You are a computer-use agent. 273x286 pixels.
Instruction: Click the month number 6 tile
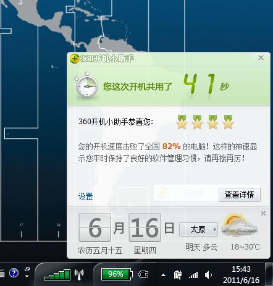tap(94, 227)
